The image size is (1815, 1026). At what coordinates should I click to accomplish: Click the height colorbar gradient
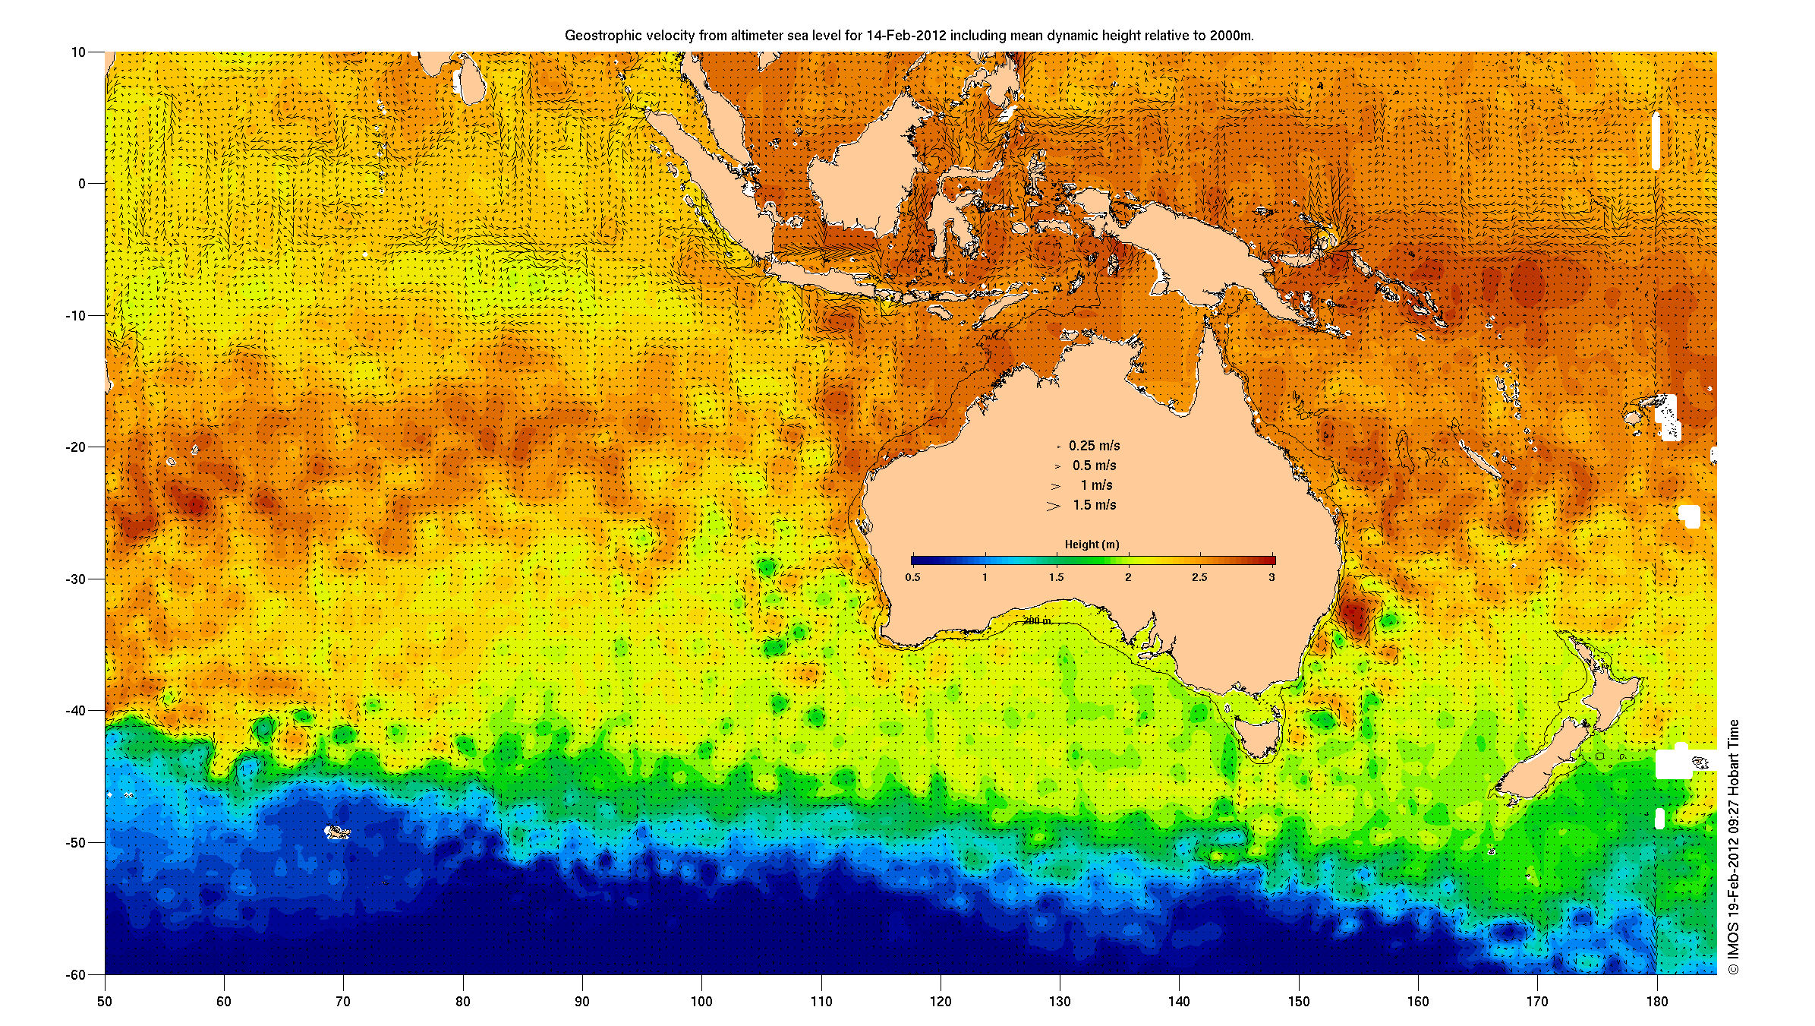1093,560
